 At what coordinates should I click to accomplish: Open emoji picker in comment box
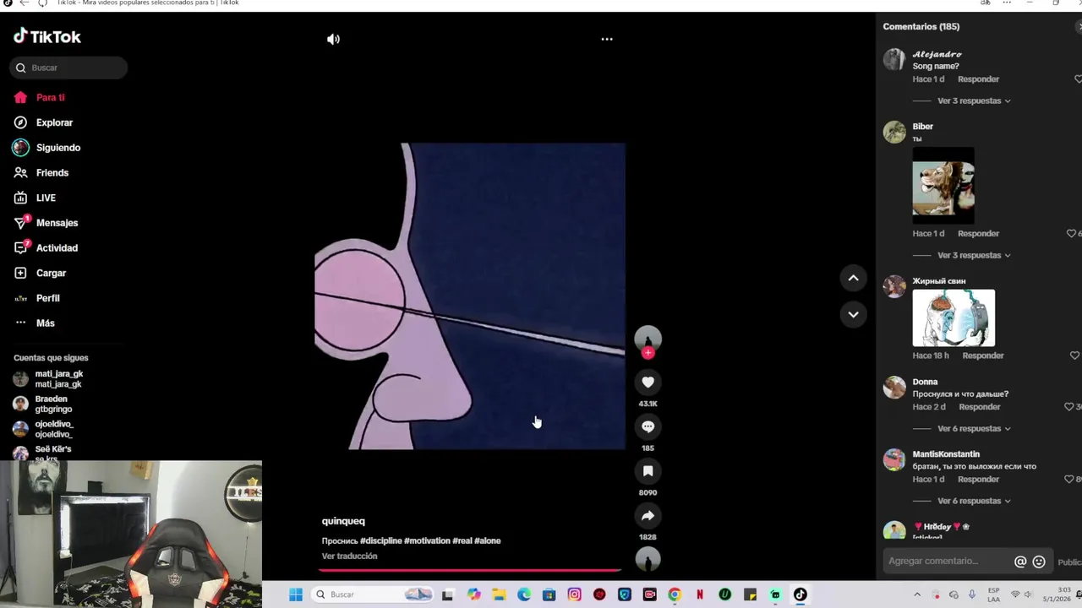[1039, 562]
